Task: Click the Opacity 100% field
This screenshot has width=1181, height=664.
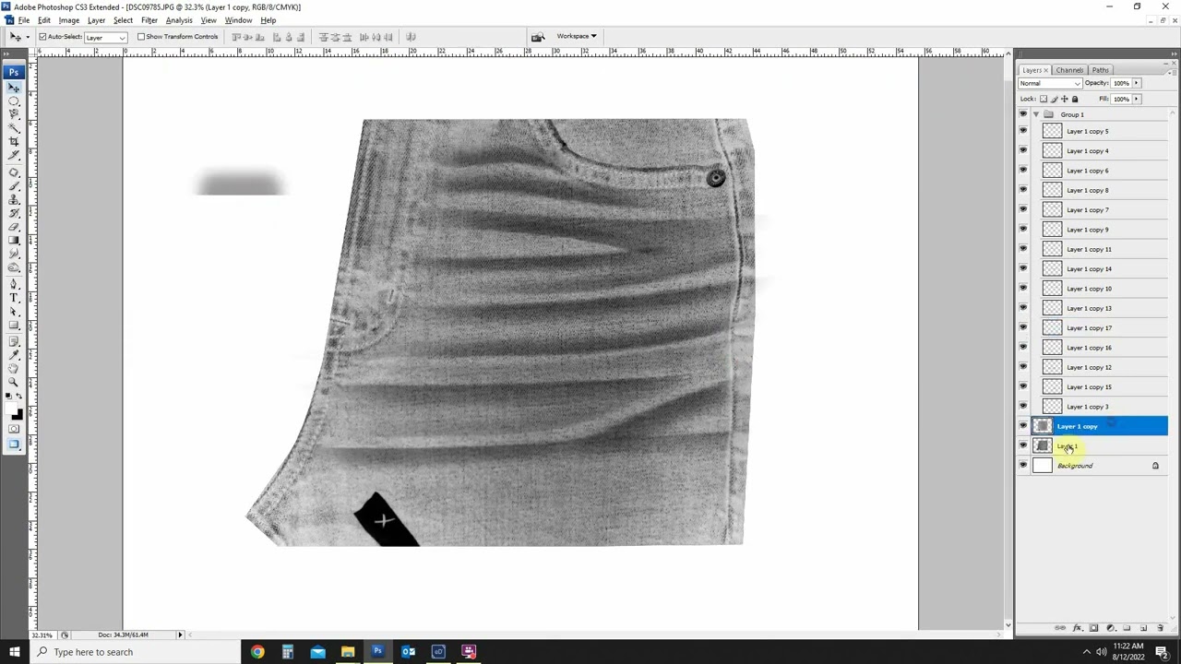Action: tap(1121, 83)
